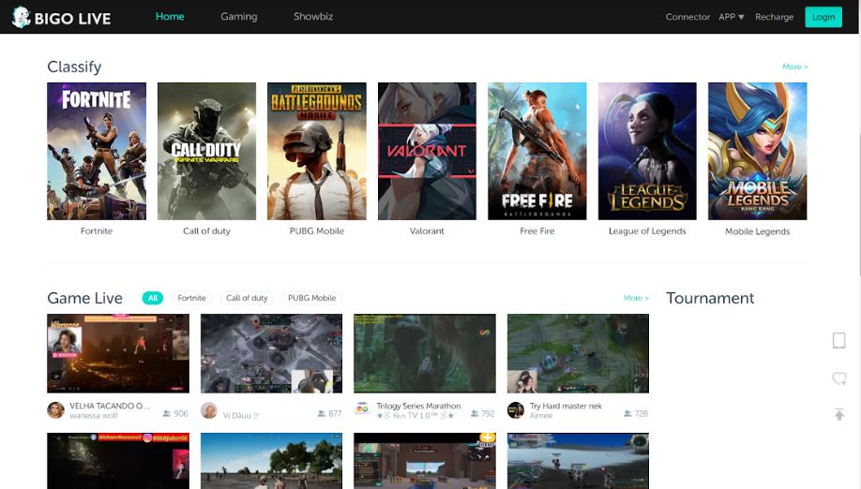Click the back-to-top arrow icon
The height and width of the screenshot is (489, 861).
(838, 414)
